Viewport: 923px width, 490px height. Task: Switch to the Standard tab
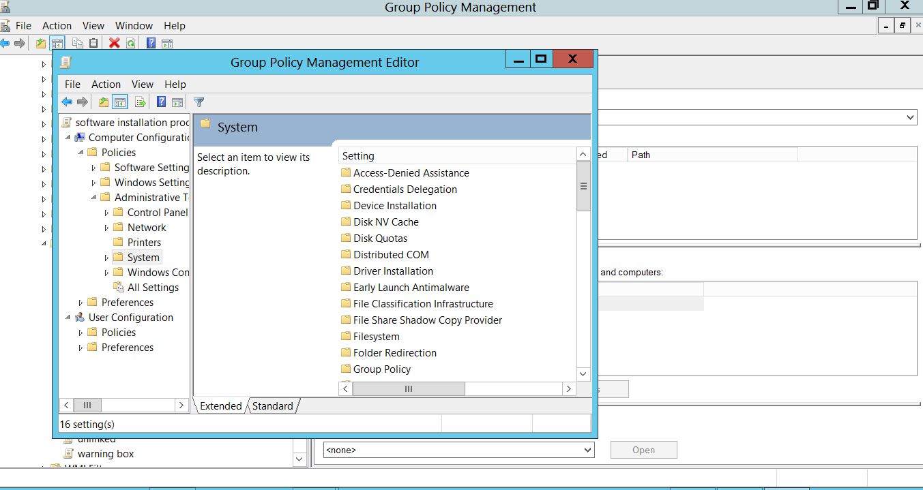pyautogui.click(x=272, y=406)
